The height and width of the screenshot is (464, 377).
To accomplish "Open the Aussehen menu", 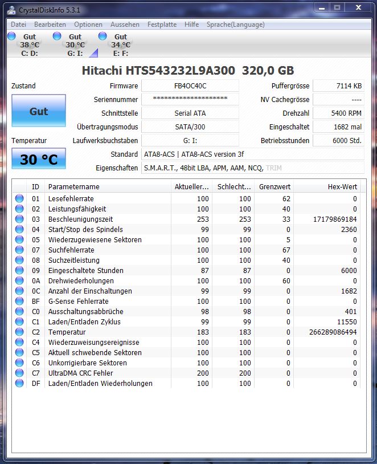I will (125, 25).
